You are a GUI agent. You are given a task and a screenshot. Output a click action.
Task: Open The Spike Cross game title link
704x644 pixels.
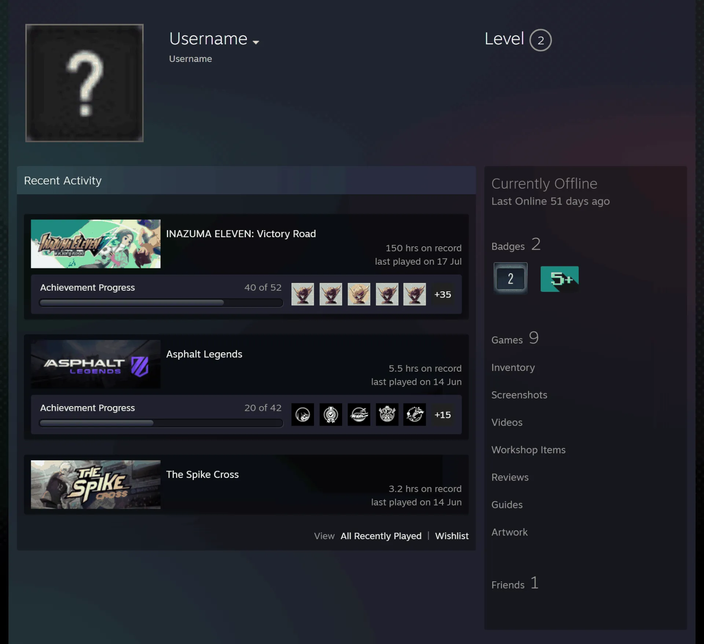[202, 474]
